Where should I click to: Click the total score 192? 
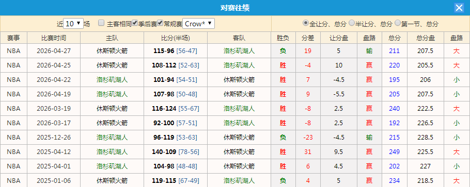(394, 123)
